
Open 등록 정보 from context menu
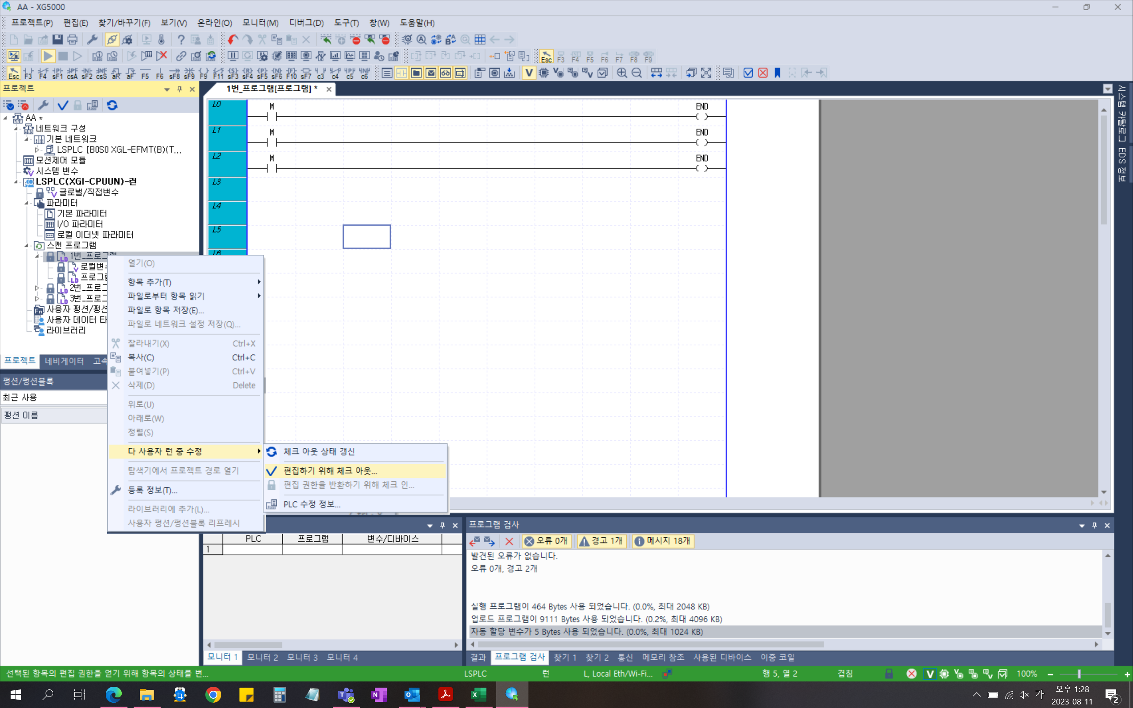152,490
